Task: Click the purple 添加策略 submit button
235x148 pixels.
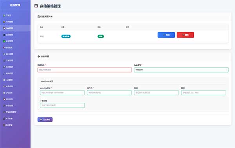Action: pos(45,119)
